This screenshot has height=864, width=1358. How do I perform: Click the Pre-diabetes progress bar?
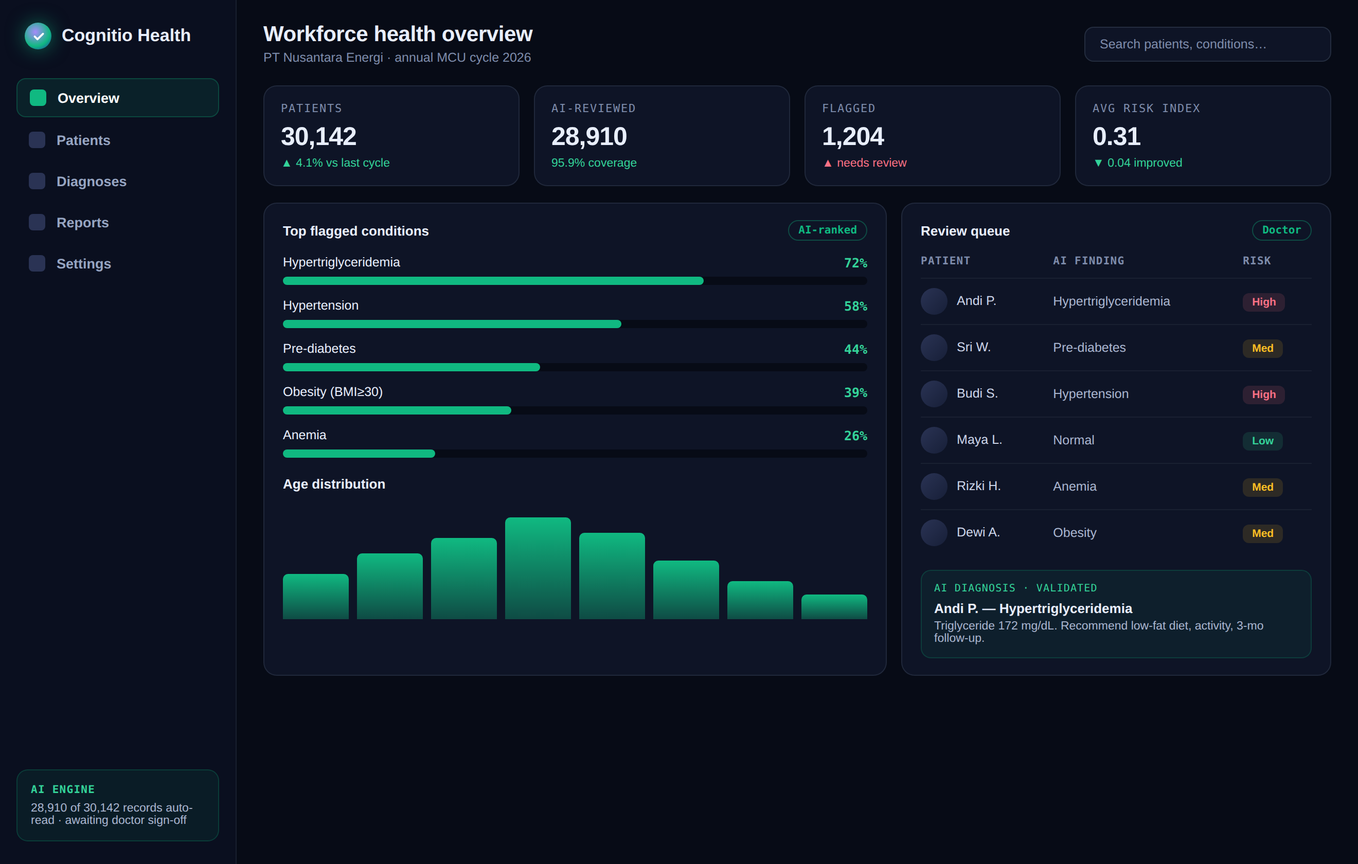coord(575,367)
